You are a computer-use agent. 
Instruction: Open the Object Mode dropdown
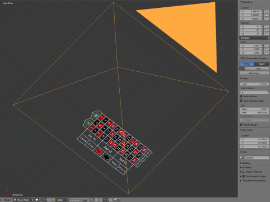pyautogui.click(x=23, y=200)
